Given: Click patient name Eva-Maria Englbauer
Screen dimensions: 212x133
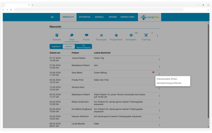Looking at the screenshot, I should 82,109.
